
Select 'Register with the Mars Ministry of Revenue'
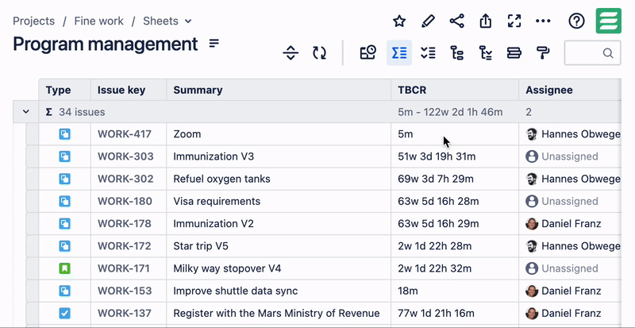[x=279, y=313]
